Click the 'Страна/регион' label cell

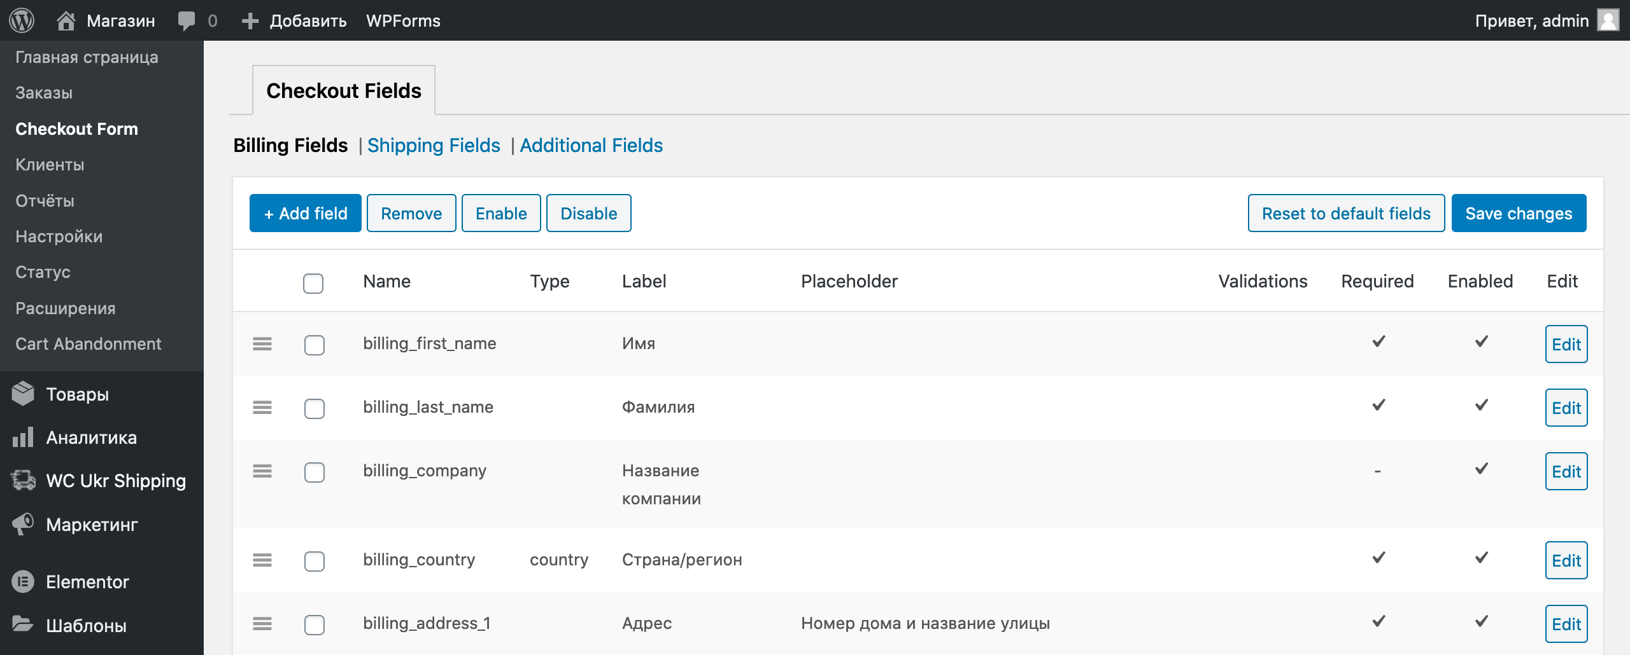682,560
